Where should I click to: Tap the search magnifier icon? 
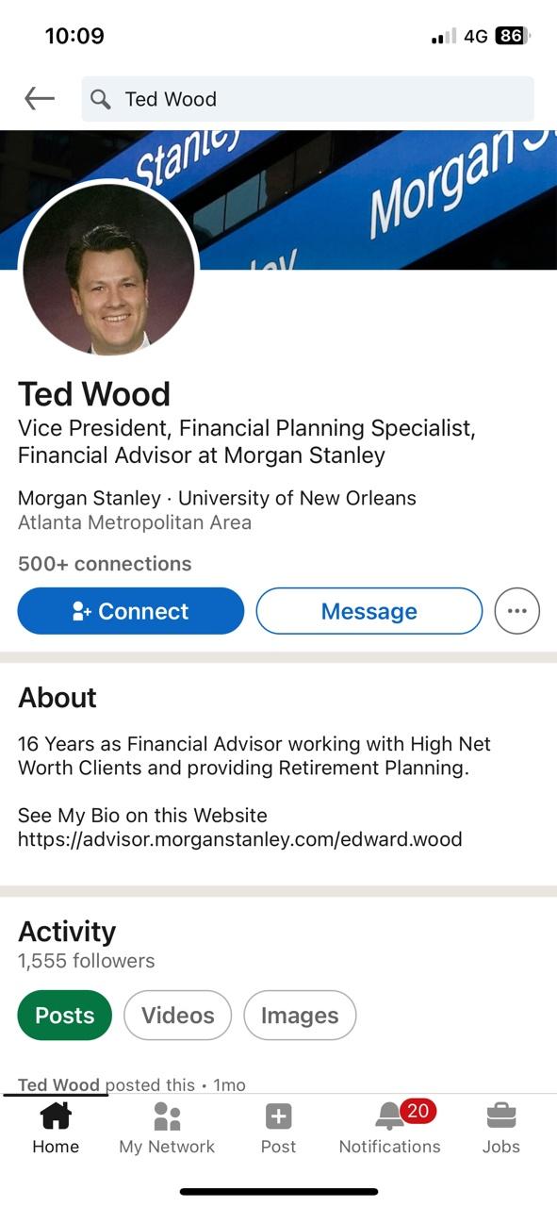click(100, 99)
